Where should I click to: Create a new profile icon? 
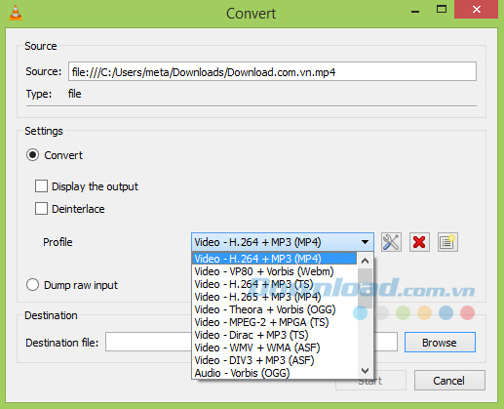point(447,242)
